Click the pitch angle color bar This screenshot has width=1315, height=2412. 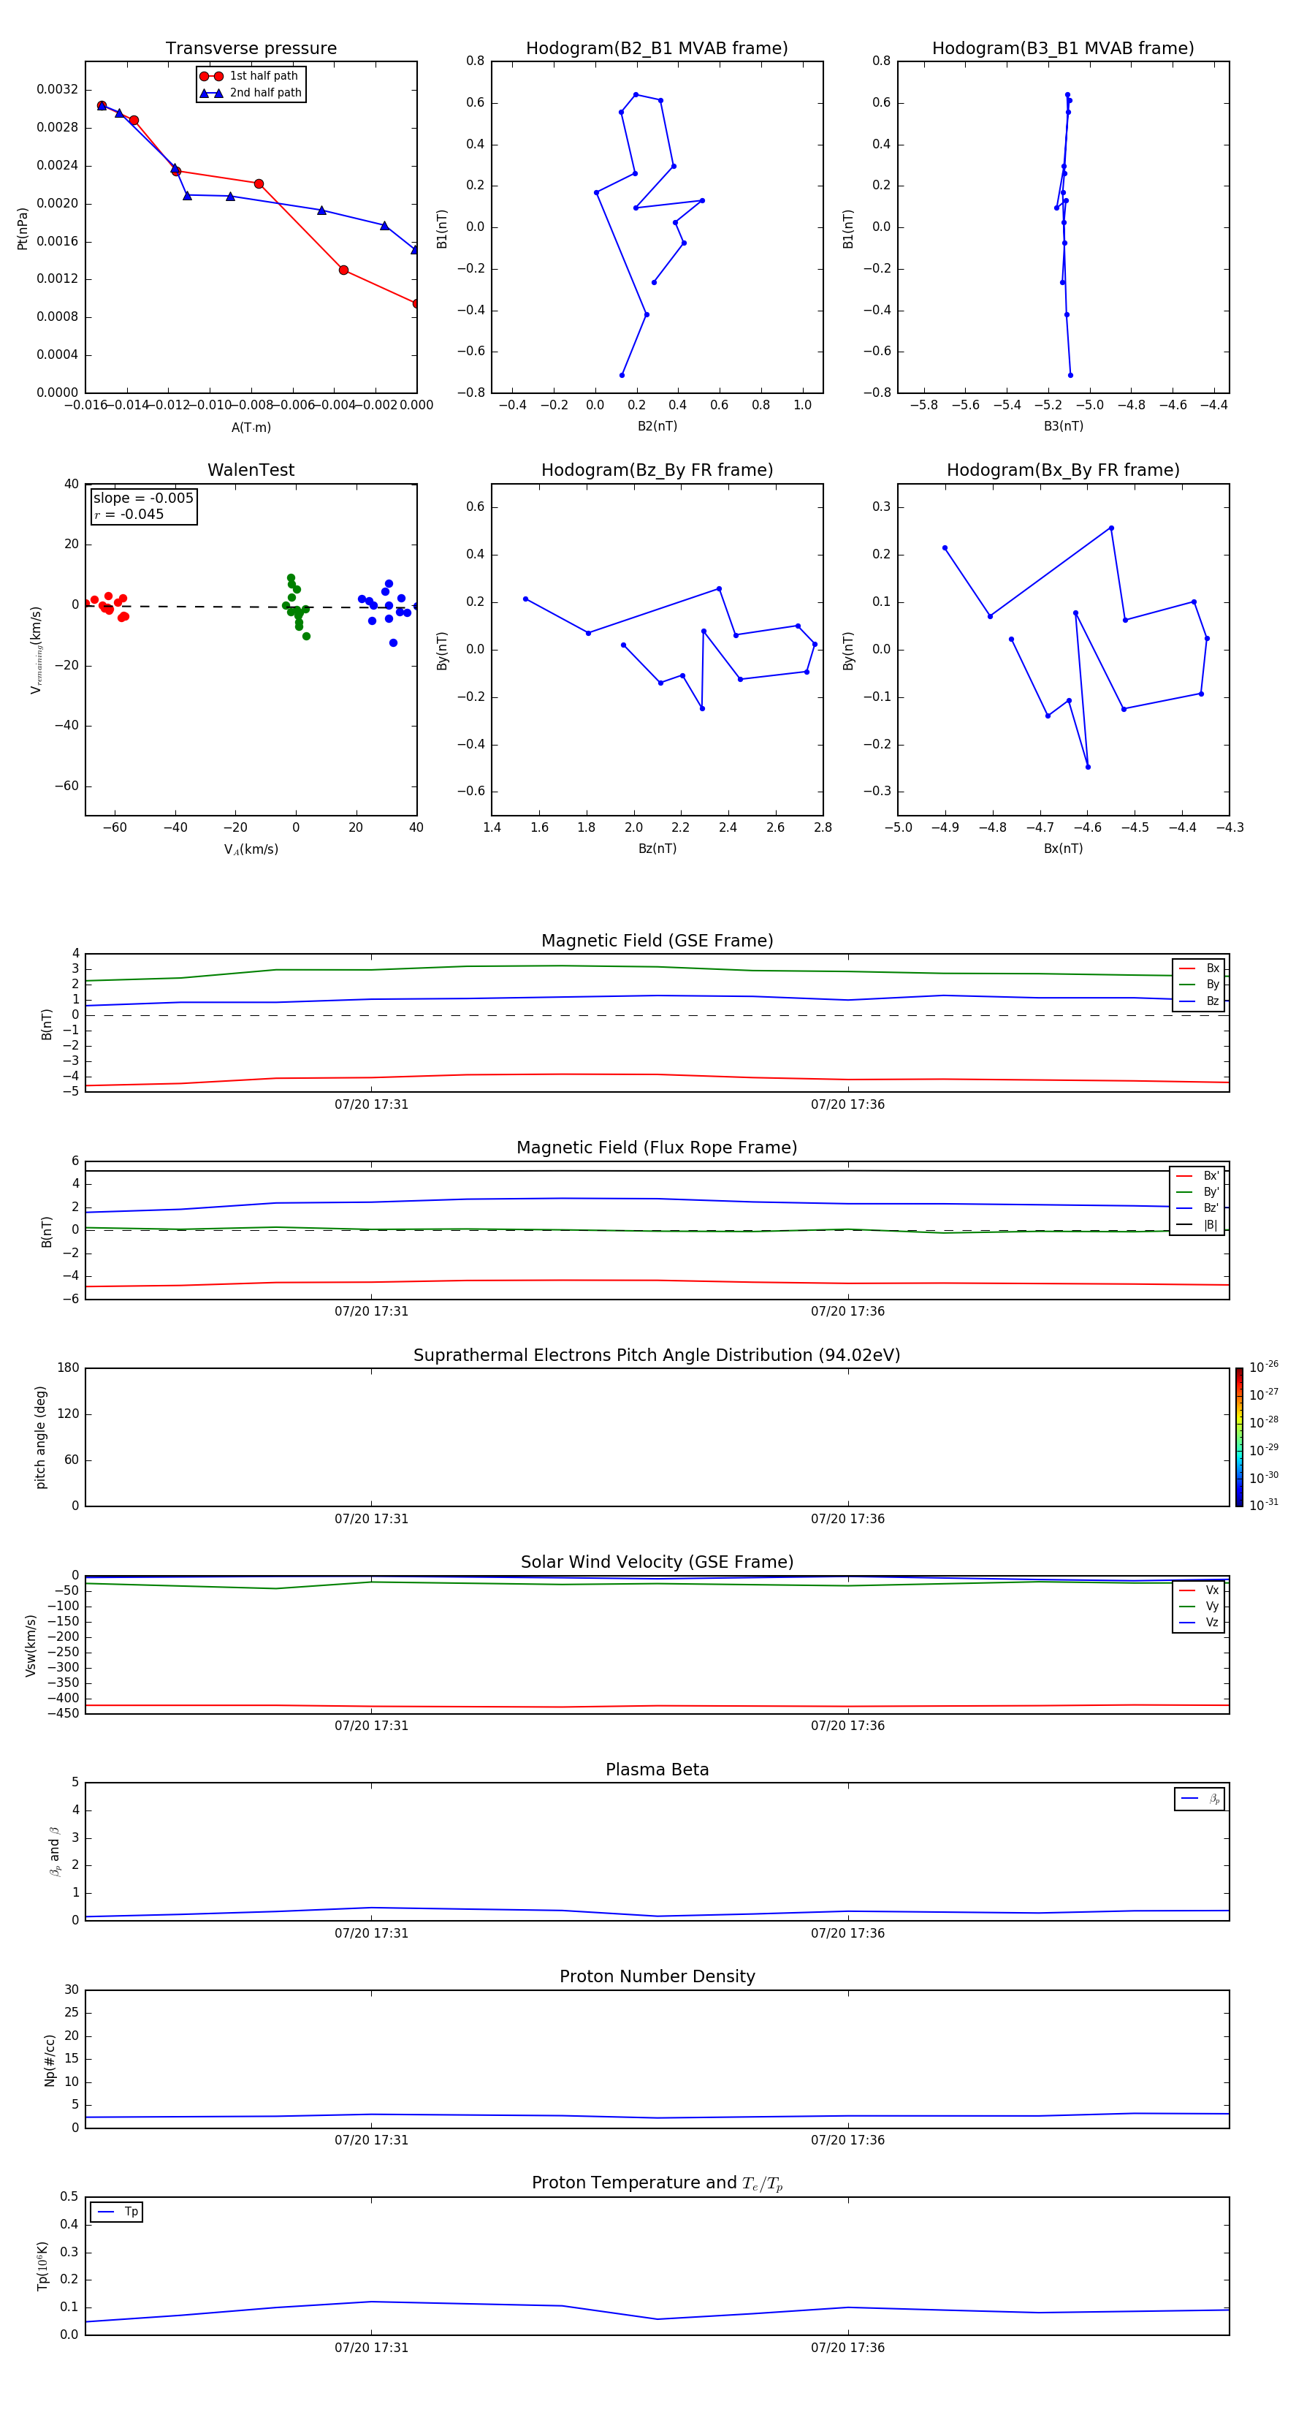(x=1239, y=1437)
